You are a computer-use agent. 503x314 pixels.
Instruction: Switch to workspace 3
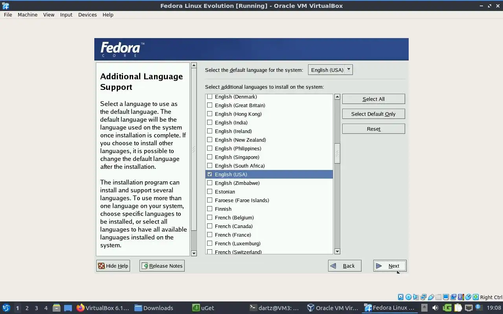36,308
